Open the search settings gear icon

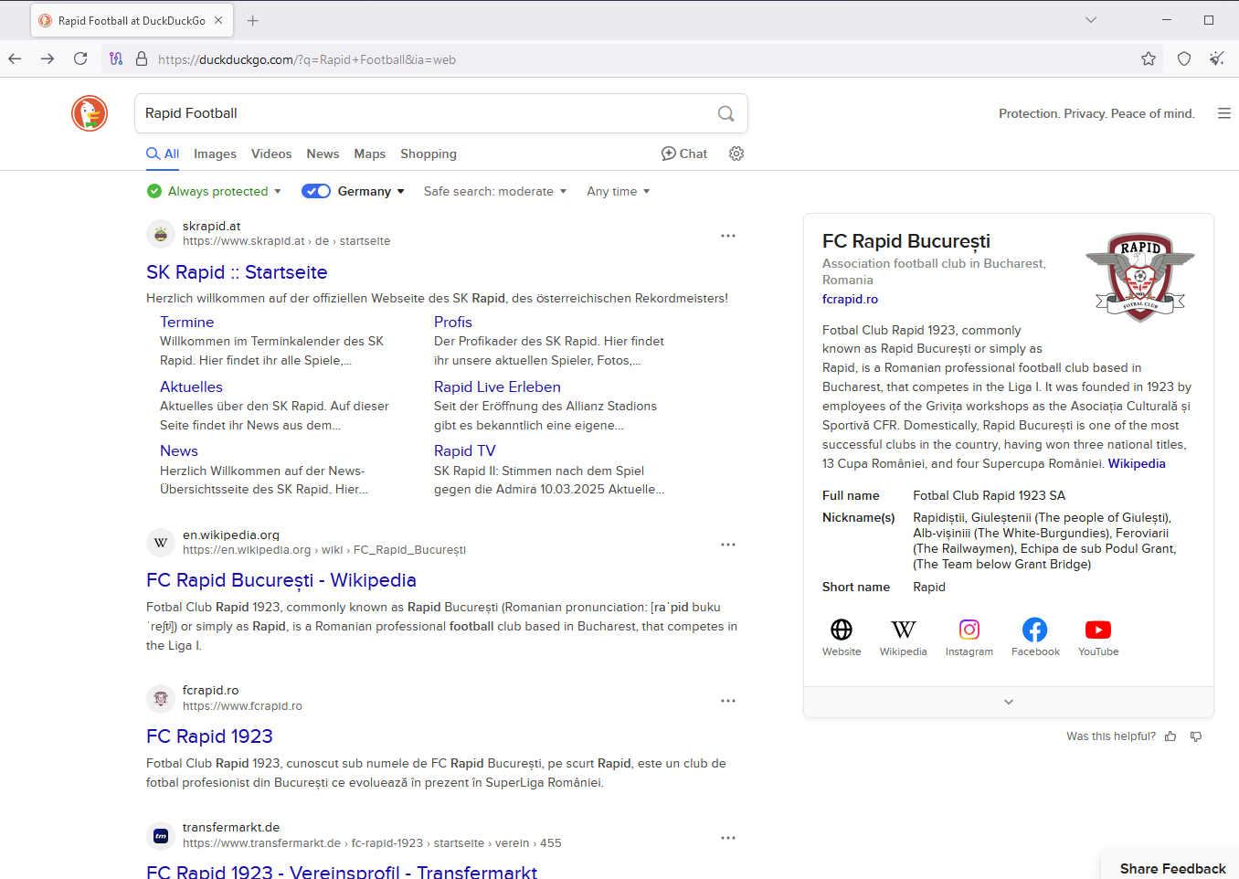(x=736, y=154)
